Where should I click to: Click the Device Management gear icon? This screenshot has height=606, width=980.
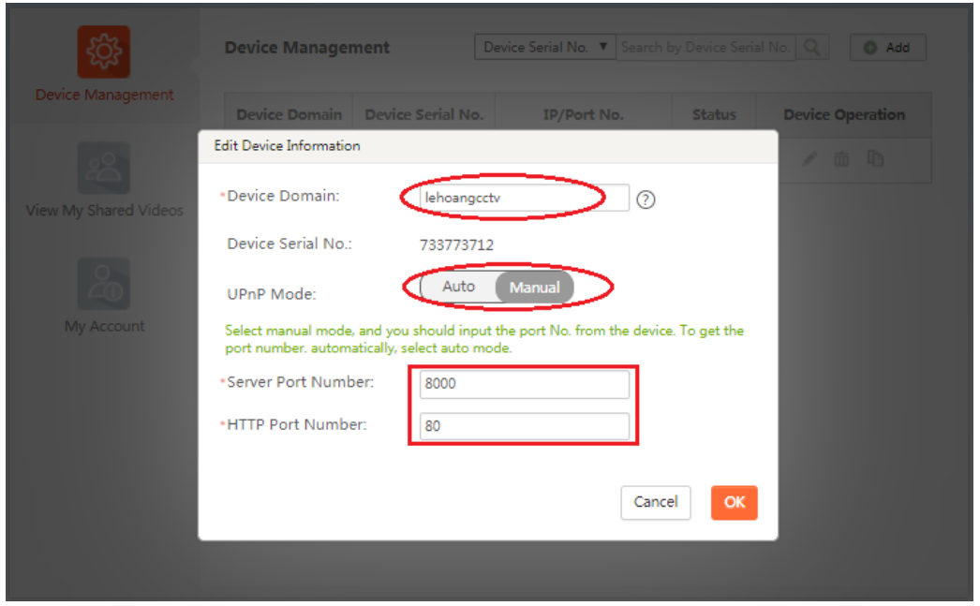pyautogui.click(x=103, y=52)
